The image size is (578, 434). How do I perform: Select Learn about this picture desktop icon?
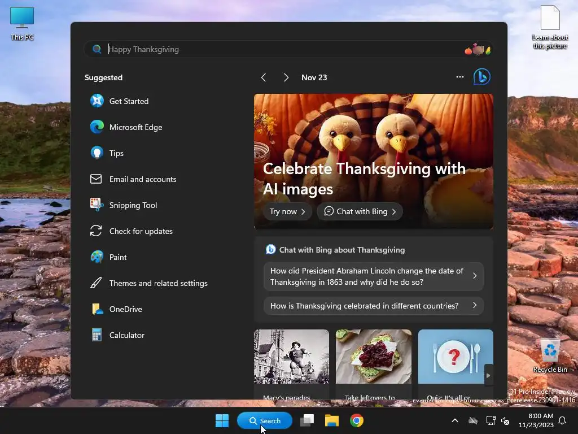[x=550, y=27]
